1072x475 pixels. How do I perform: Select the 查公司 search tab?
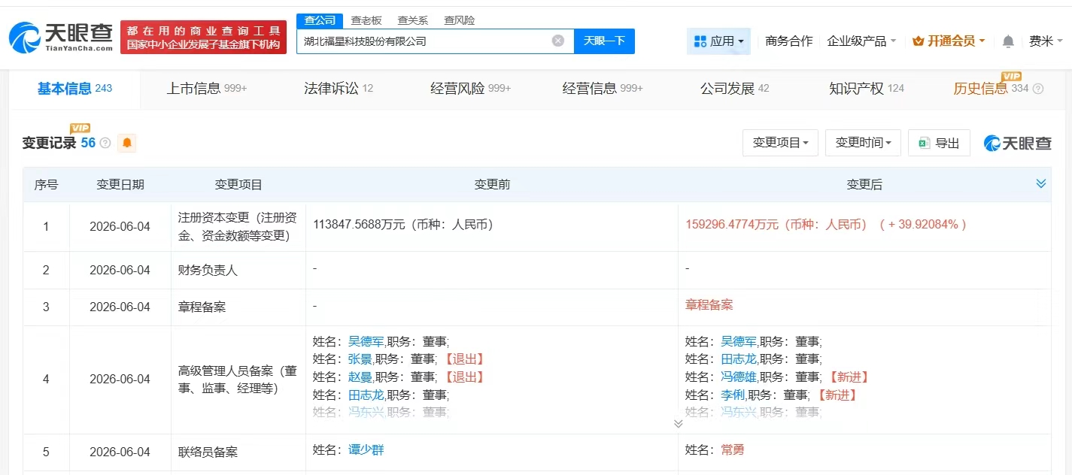320,20
